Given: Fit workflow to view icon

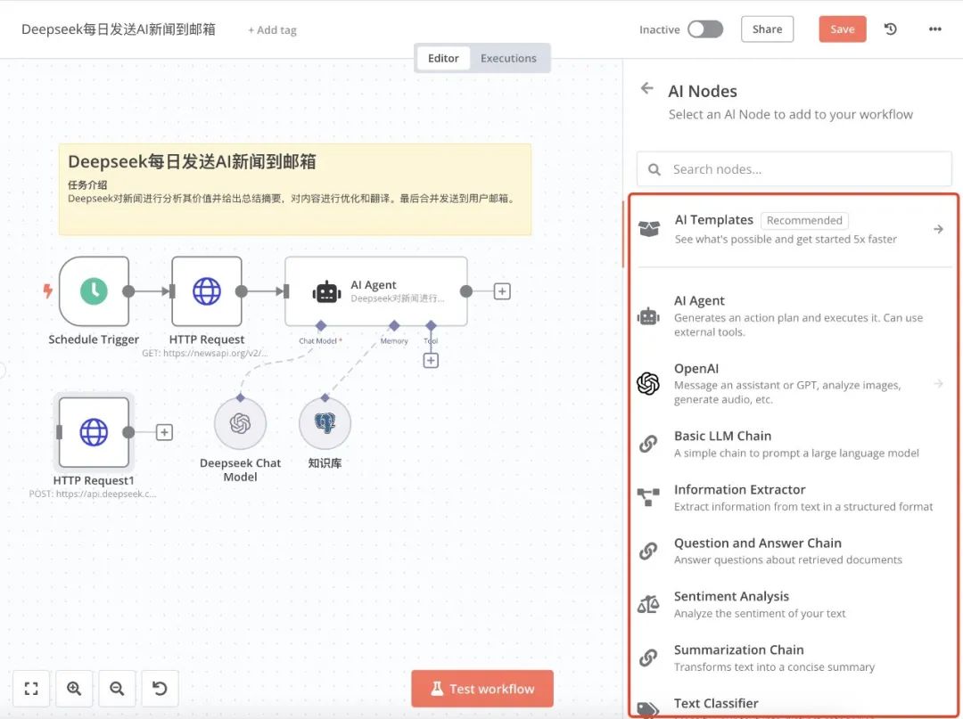Looking at the screenshot, I should click(x=31, y=689).
